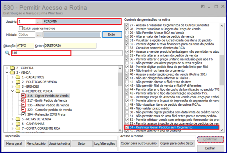The image size is (227, 153).
Task: Open the user lookup ellipsis button
Action: (39, 22)
